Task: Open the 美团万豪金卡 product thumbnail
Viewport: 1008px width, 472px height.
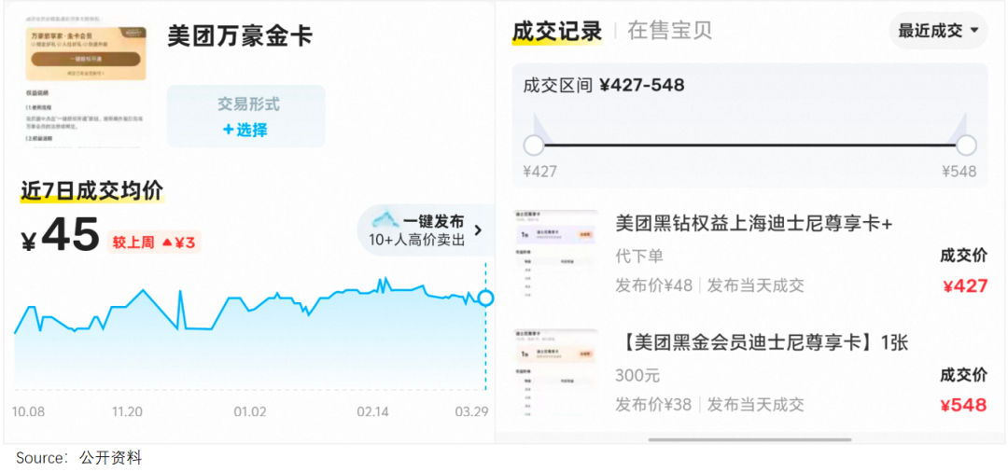Action: pyautogui.click(x=83, y=82)
